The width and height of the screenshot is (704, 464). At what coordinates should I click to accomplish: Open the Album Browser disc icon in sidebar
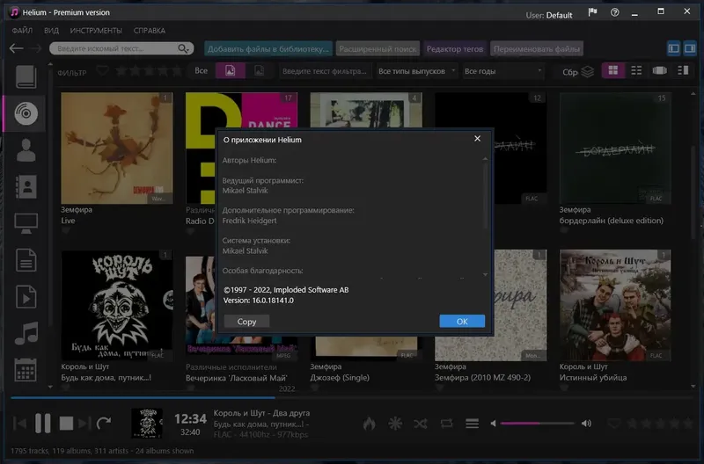click(x=26, y=113)
